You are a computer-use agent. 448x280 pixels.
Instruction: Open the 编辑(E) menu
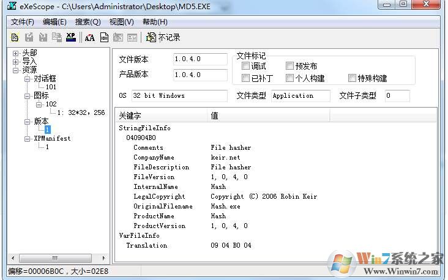tap(54, 22)
